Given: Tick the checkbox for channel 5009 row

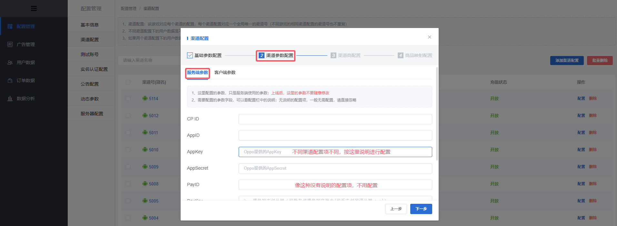Looking at the screenshot, I should pos(128,167).
